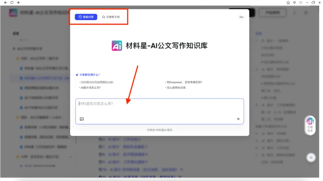Viewport: 323px width, 181px height.
Task: Close the dialog with the Esc button
Action: (x=241, y=17)
